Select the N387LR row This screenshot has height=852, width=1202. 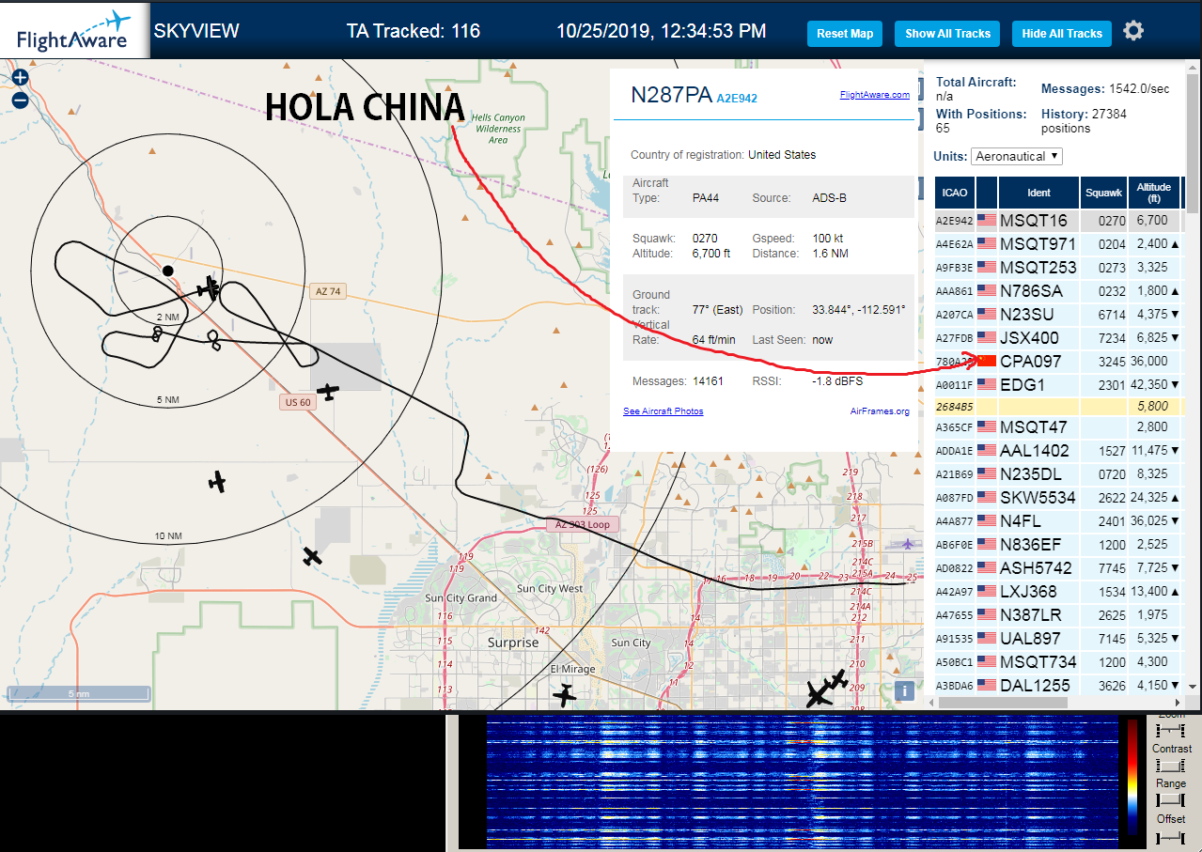pos(1059,615)
